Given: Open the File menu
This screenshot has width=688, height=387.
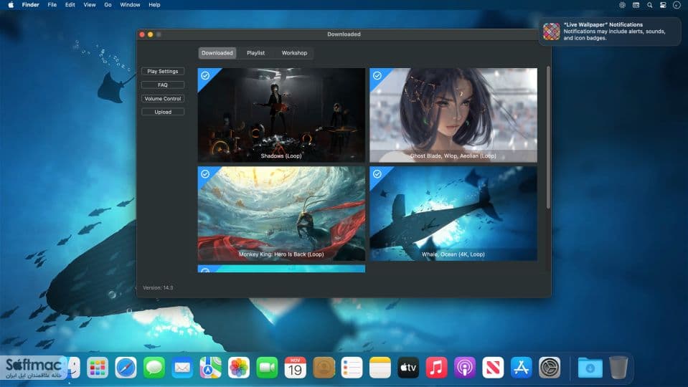Looking at the screenshot, I should tap(52, 5).
